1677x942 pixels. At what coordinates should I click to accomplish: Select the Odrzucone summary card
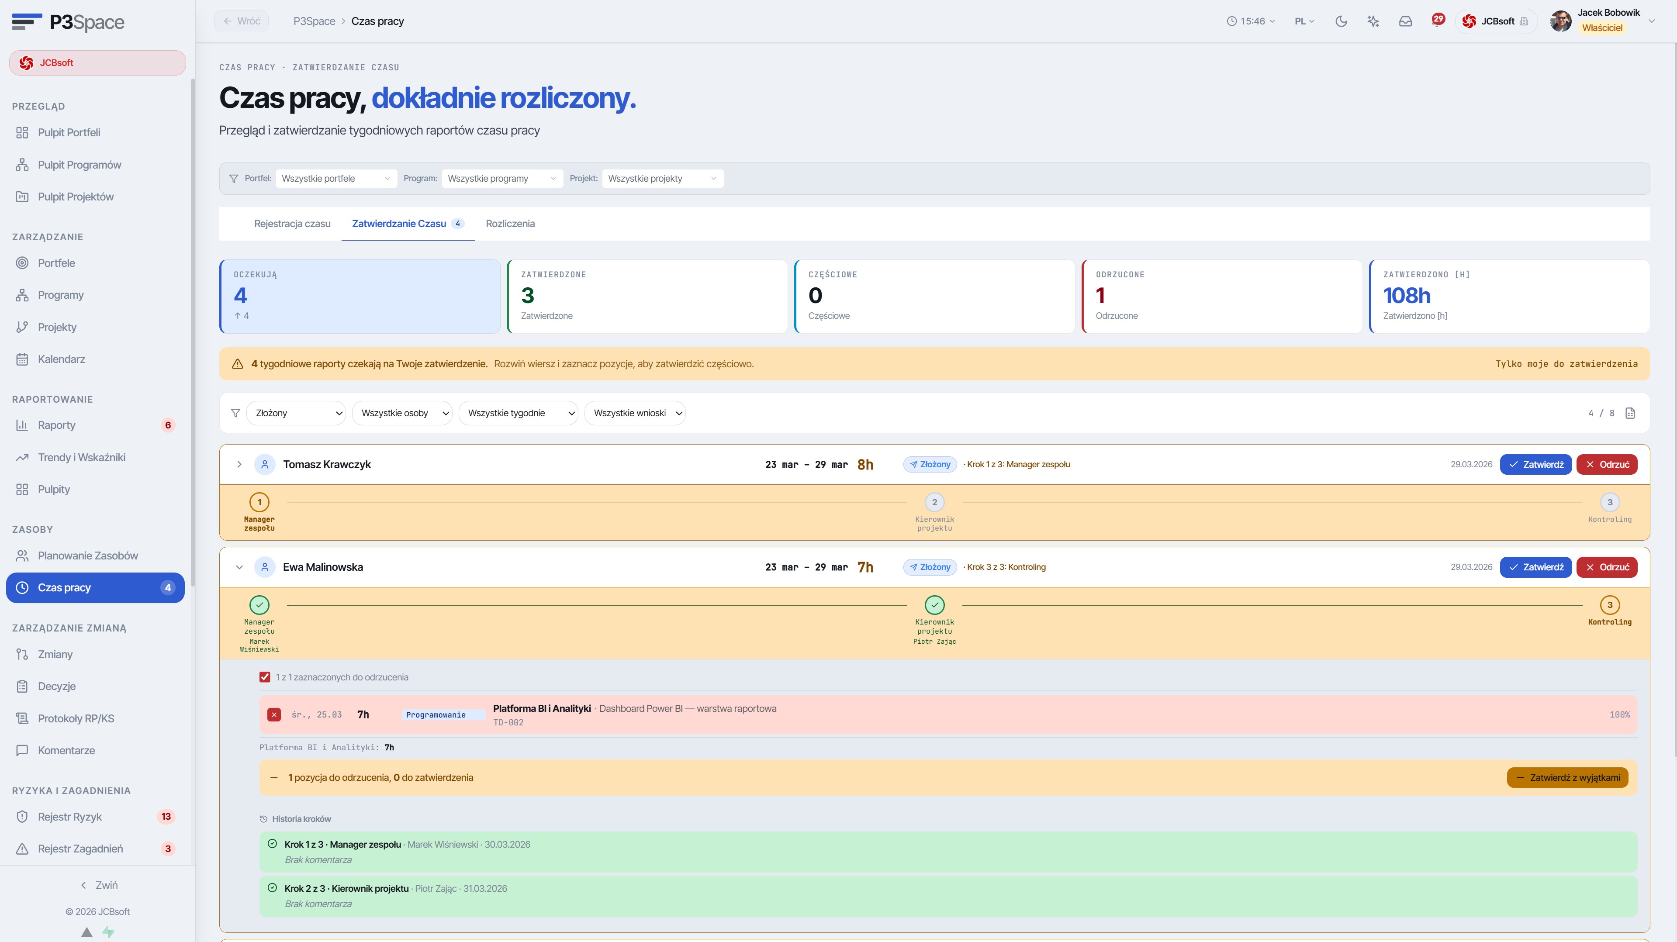click(x=1221, y=297)
